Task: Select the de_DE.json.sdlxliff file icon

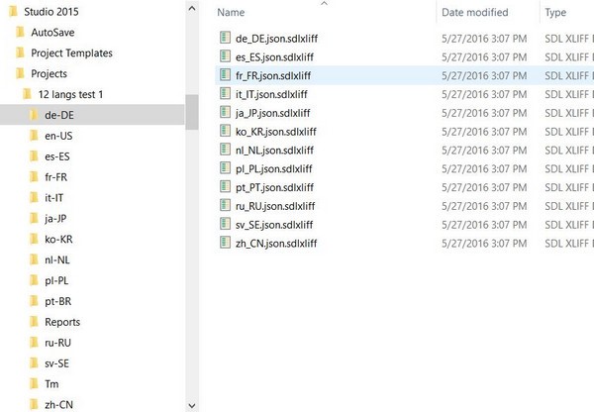Action: coord(225,38)
